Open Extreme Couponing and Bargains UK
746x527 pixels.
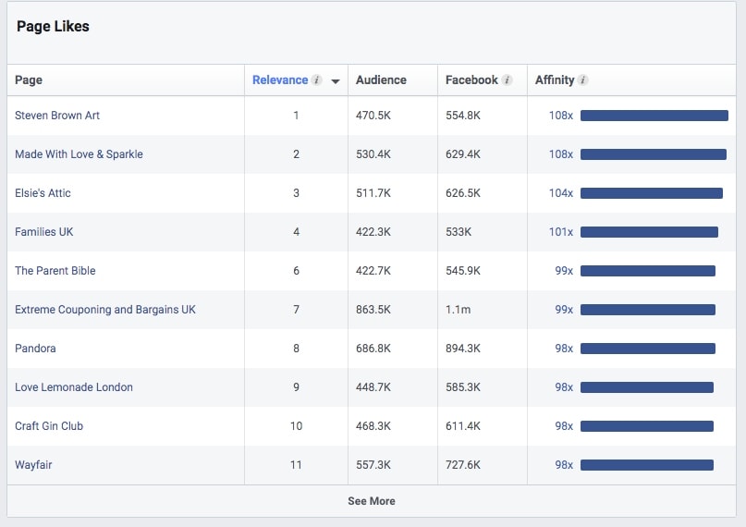(105, 310)
